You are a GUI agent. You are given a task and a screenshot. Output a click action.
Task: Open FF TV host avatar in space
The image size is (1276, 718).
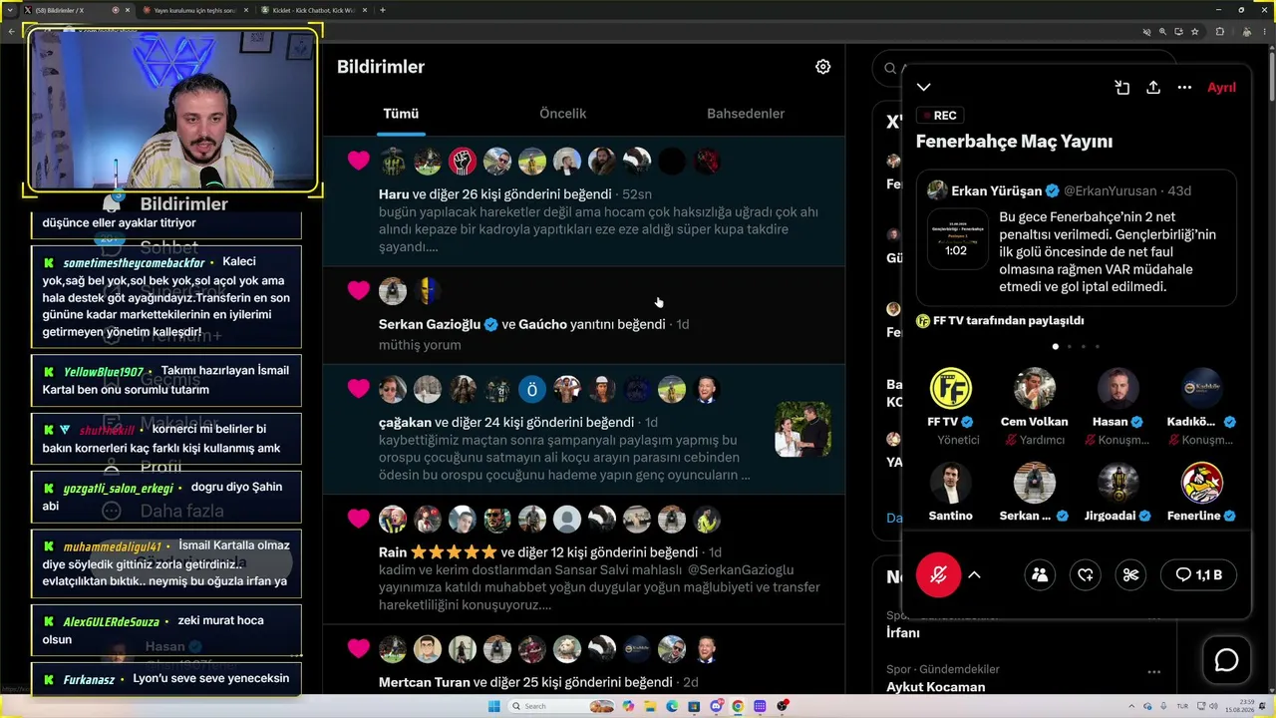point(951,389)
